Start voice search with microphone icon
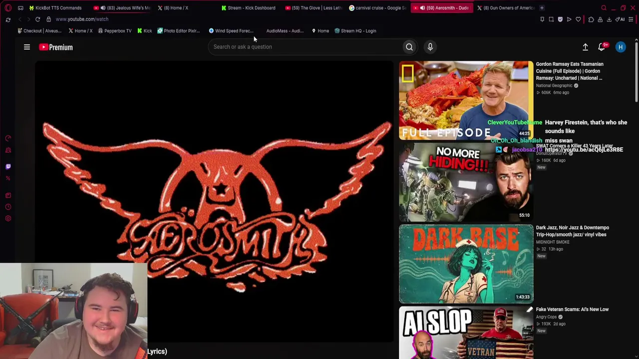The width and height of the screenshot is (639, 359). pos(430,47)
